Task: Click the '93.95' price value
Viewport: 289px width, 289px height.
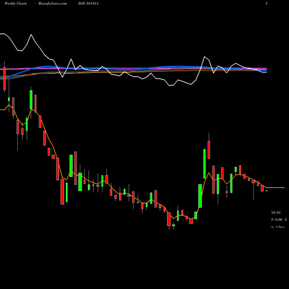Action: pos(276,213)
